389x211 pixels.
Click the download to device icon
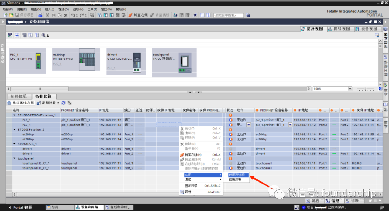pyautogui.click(x=106, y=15)
